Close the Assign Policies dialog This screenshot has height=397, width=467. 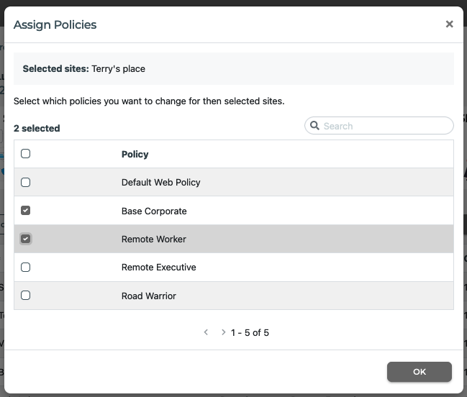(449, 24)
